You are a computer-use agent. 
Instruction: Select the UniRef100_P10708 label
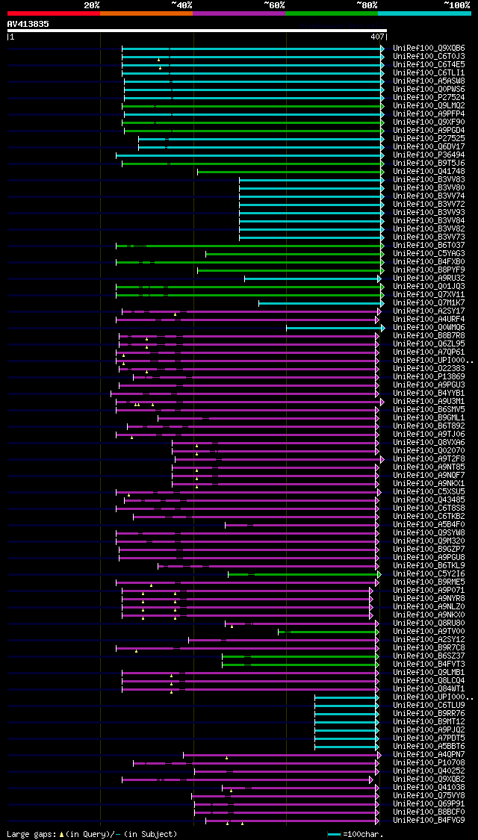(x=429, y=763)
